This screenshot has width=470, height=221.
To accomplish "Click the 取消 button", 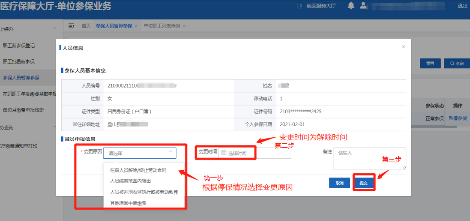I will point(339,183).
